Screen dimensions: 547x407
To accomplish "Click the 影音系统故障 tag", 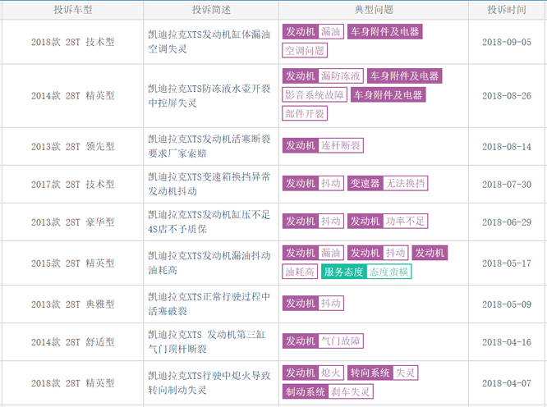I will coord(315,95).
